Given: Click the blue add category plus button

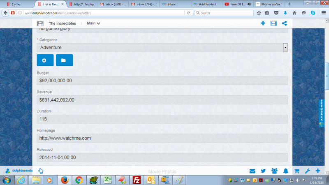Looking at the screenshot, I should pos(45,60).
